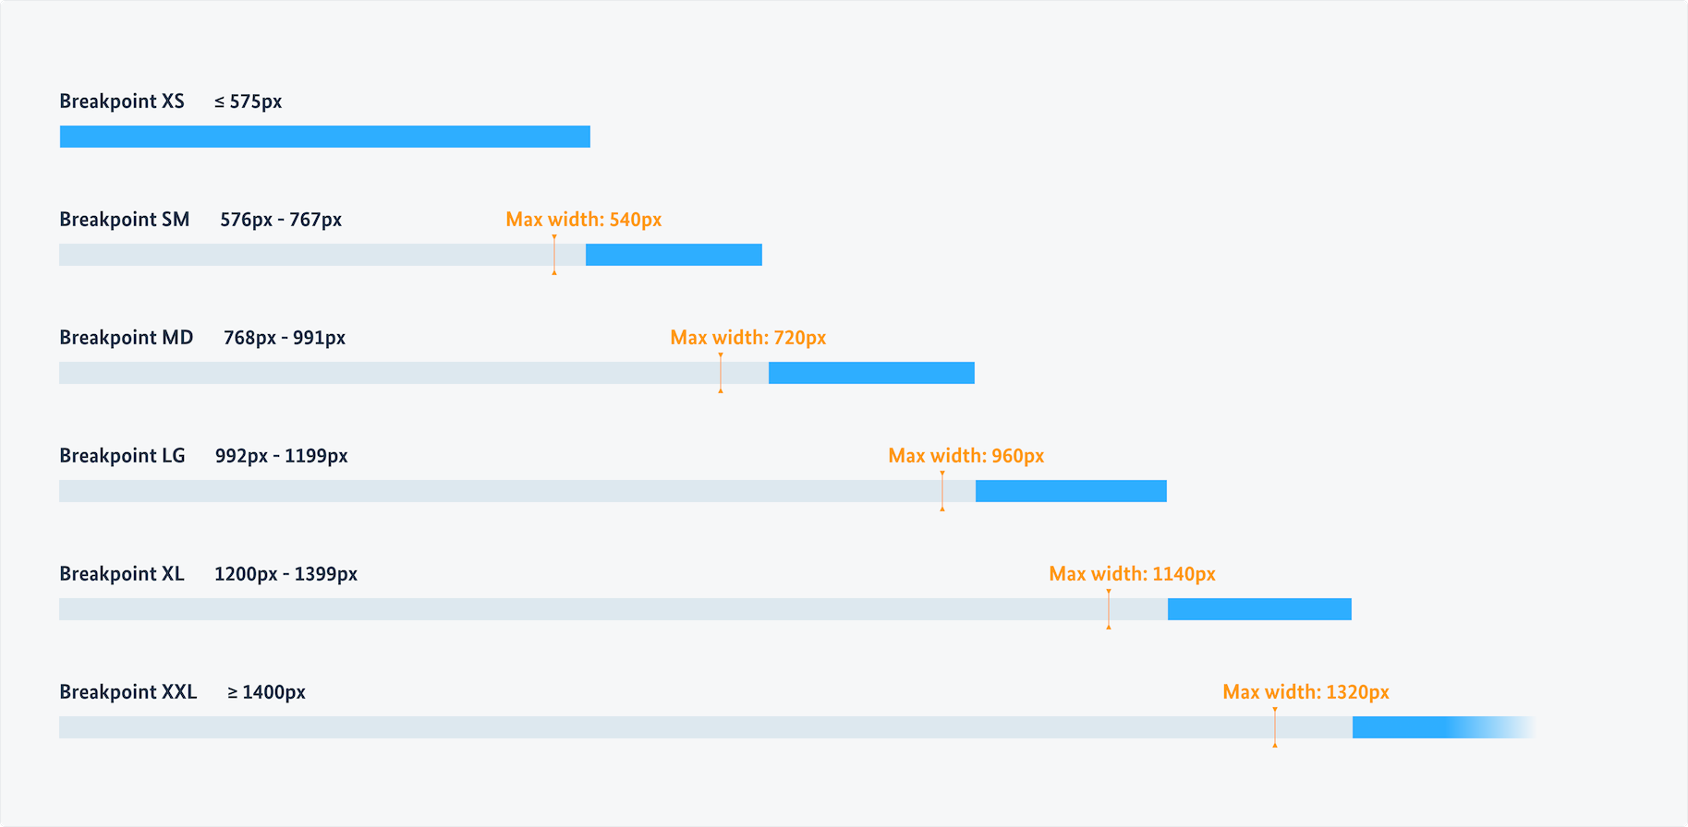Image resolution: width=1688 pixels, height=827 pixels.
Task: Click the orange marker on the SM bar
Action: point(554,255)
